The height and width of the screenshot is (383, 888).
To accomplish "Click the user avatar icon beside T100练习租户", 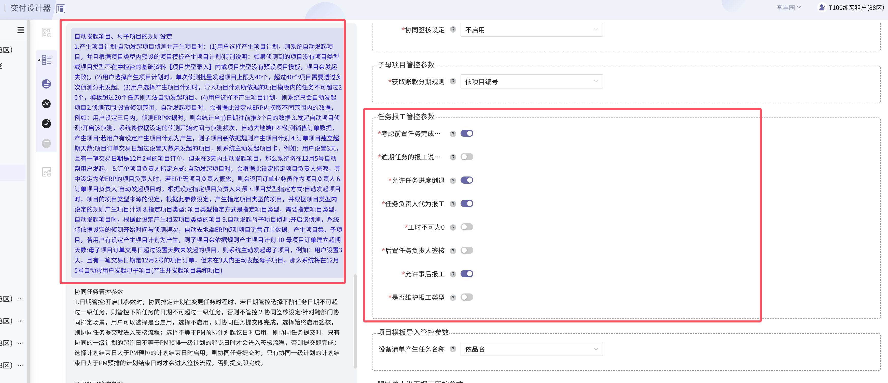I will coord(822,8).
